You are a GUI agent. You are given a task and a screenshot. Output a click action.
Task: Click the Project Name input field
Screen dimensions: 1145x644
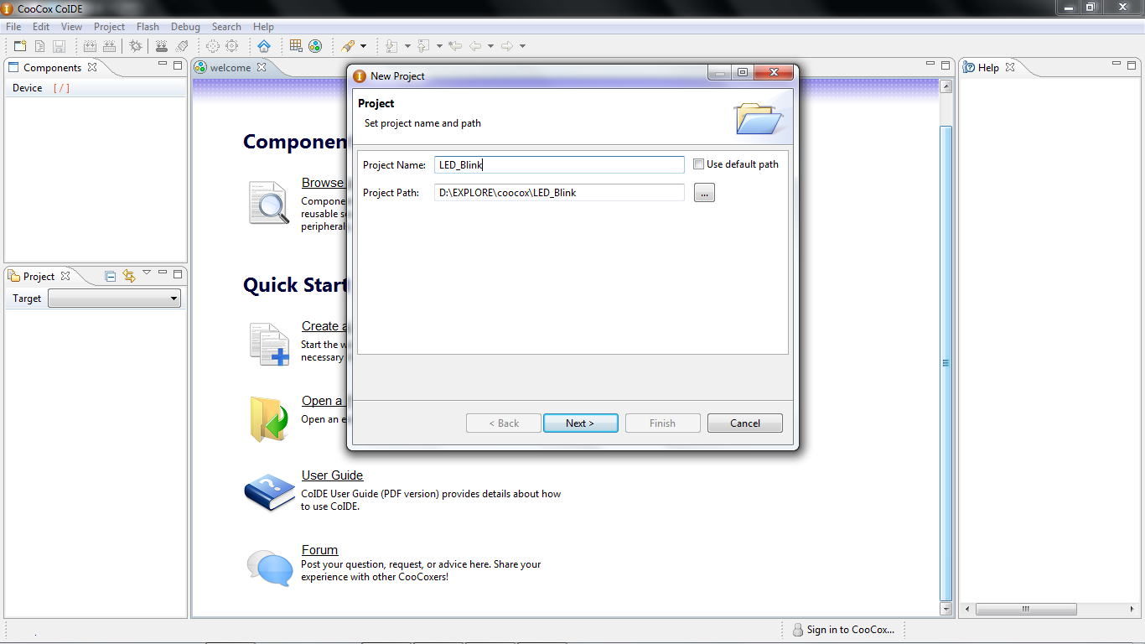pos(559,164)
